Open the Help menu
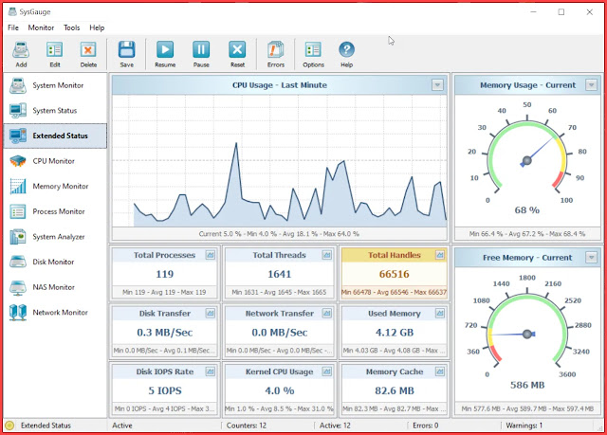The image size is (607, 435). (x=97, y=27)
